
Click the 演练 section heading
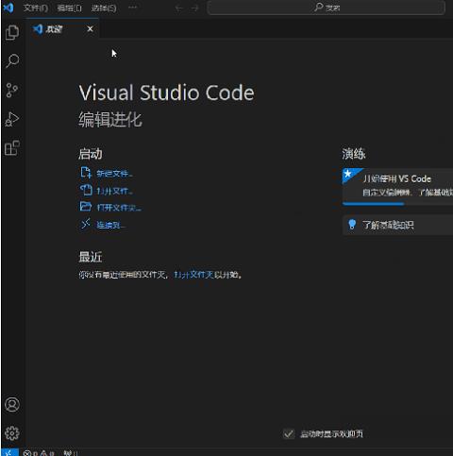tap(354, 154)
